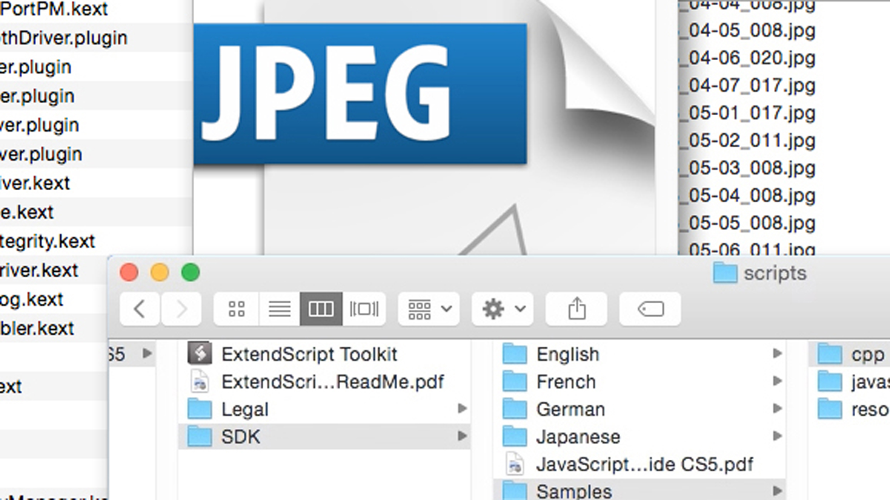Go back with the left chevron

click(140, 309)
